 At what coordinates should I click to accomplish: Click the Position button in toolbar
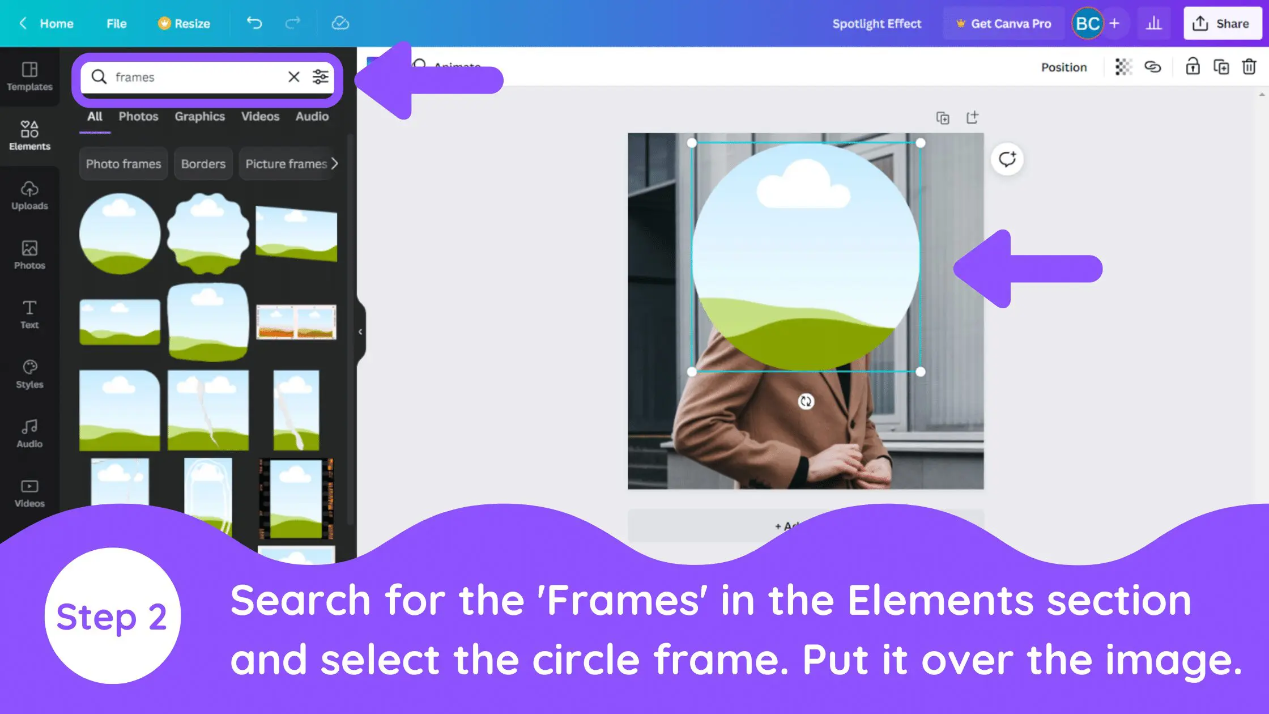[x=1063, y=66]
